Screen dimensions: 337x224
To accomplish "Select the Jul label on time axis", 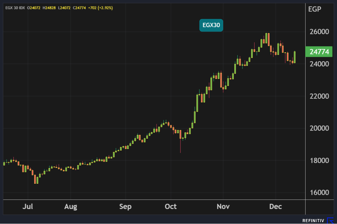I will [x=28, y=206].
